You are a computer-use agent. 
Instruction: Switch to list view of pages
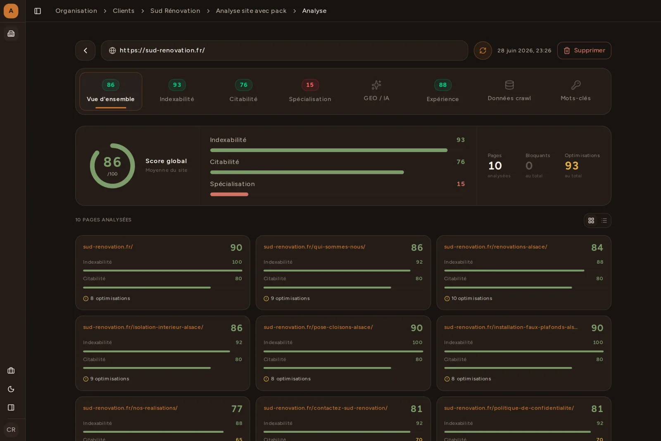coord(604,221)
